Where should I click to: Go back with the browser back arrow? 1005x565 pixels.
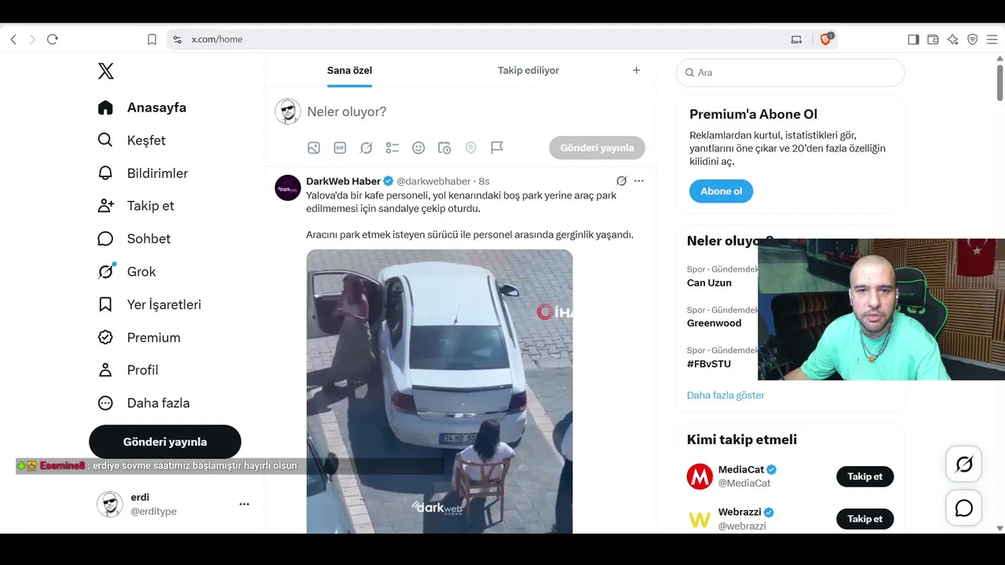13,39
